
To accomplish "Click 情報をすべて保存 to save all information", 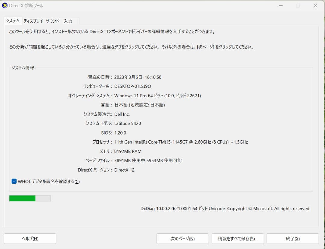I will tap(238, 238).
